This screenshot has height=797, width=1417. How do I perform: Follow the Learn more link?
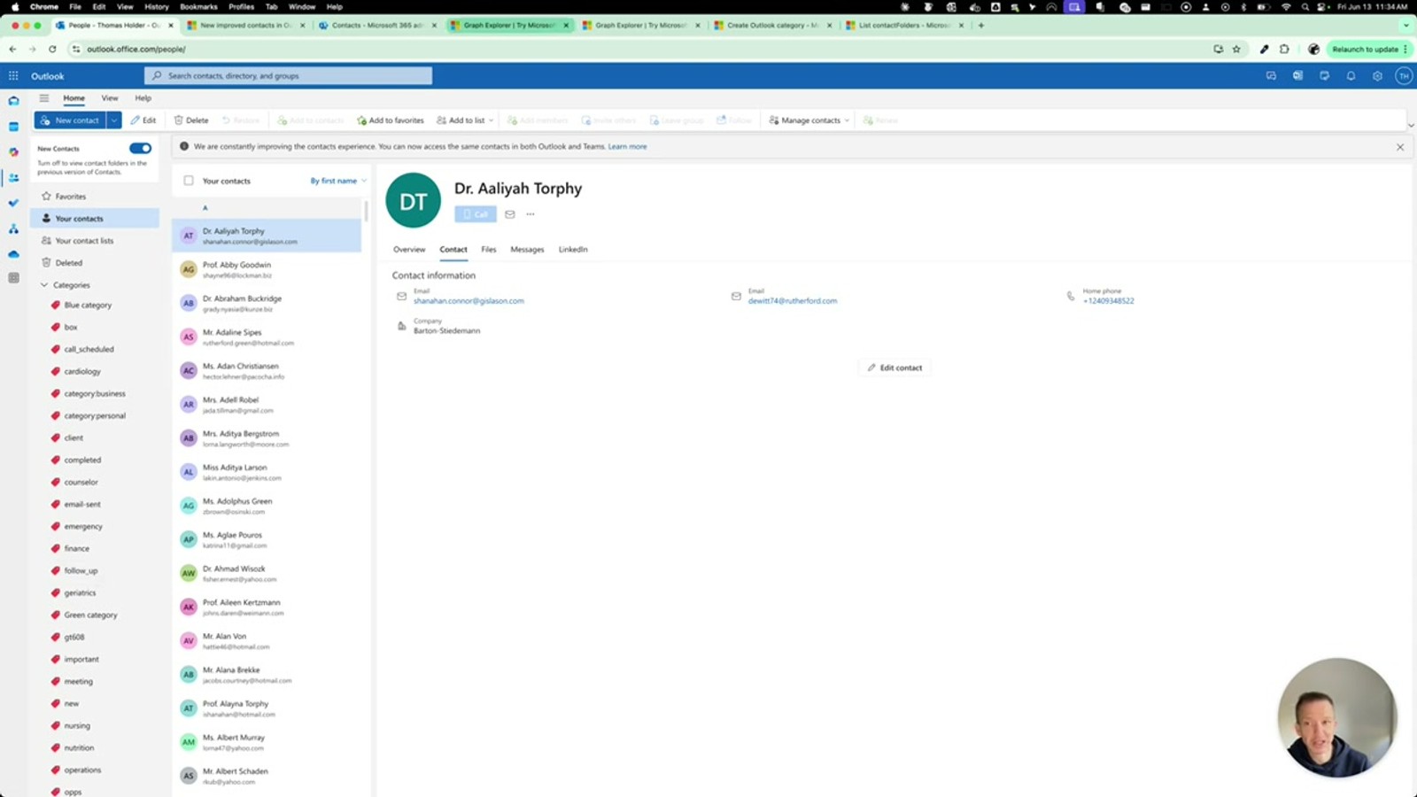tap(627, 147)
